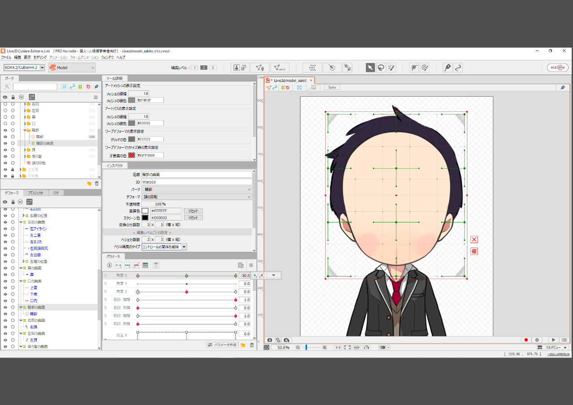This screenshot has width=573, height=405.
Task: Open the ベジェ編集のタイプ dropdown
Action: coord(184,247)
